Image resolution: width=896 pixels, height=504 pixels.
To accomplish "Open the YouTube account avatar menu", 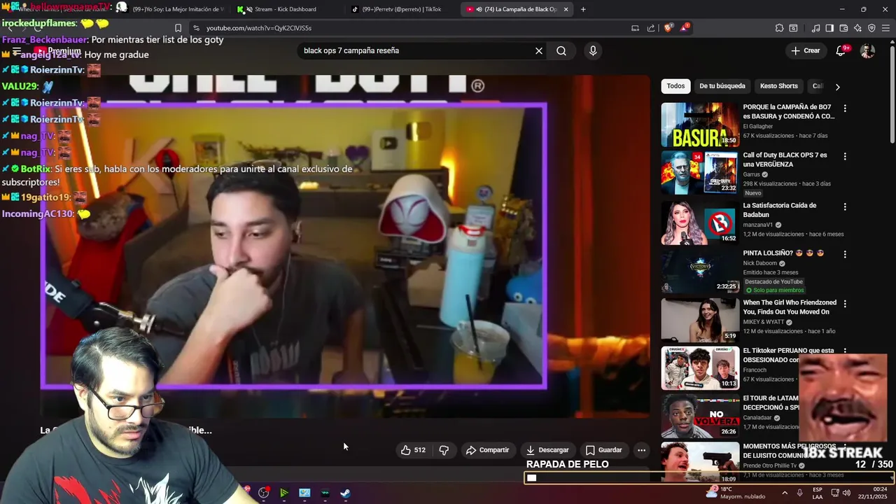I will [x=867, y=50].
